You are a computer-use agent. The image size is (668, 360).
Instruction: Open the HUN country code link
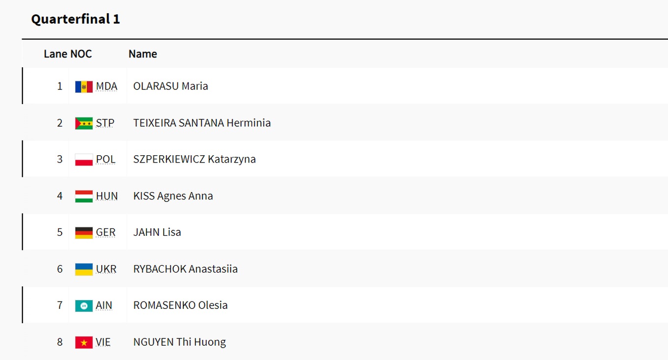click(107, 196)
